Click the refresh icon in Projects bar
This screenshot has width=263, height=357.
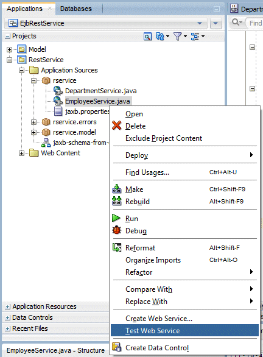pos(160,36)
